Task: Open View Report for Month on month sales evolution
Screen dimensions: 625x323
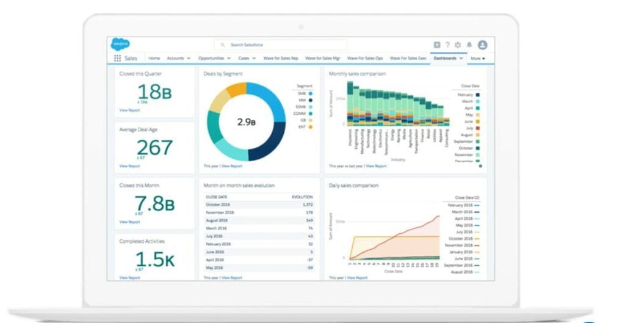Action: coord(231,278)
